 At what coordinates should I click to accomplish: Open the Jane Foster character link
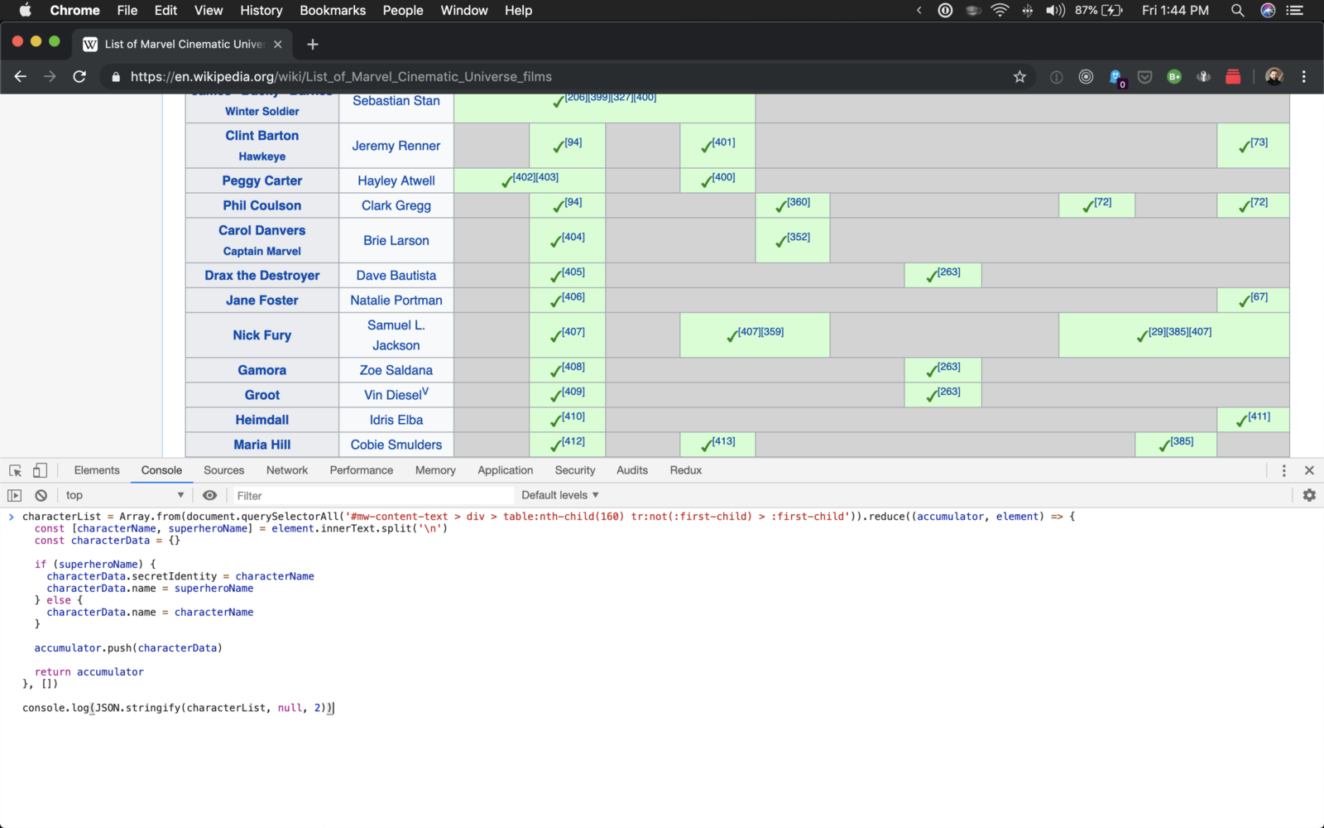(262, 300)
